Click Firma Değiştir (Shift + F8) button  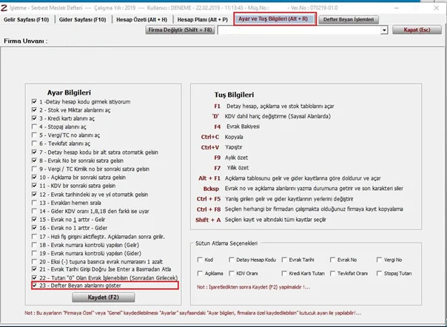[x=180, y=30]
